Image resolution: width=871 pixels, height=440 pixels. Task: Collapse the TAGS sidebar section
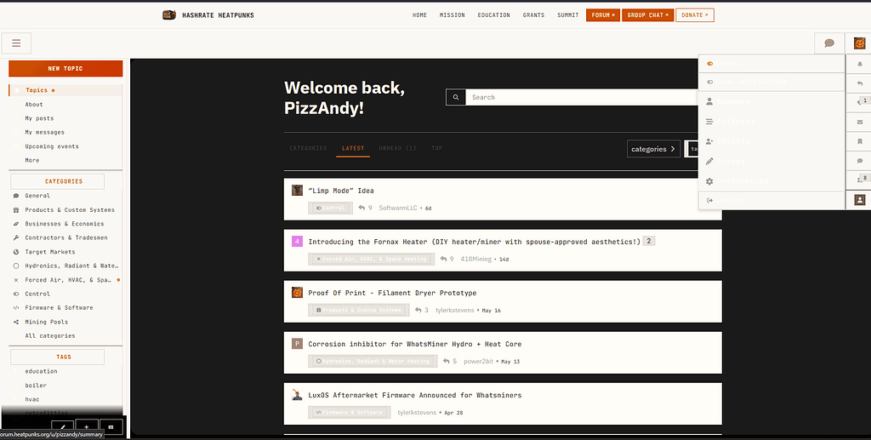(x=58, y=357)
